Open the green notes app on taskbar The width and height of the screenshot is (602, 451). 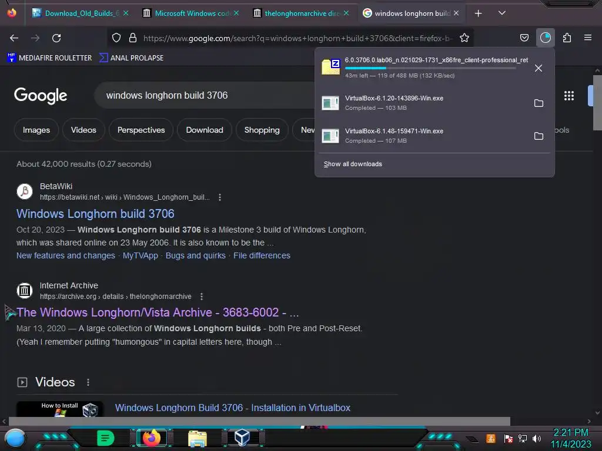tap(106, 438)
